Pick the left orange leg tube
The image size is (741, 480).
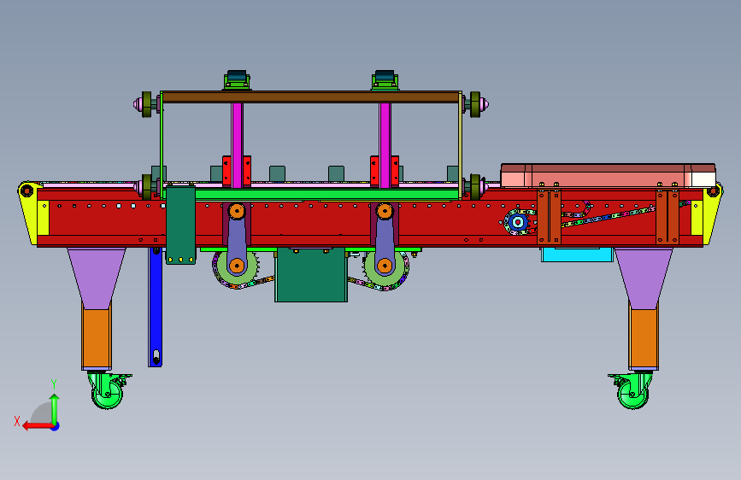tap(97, 338)
